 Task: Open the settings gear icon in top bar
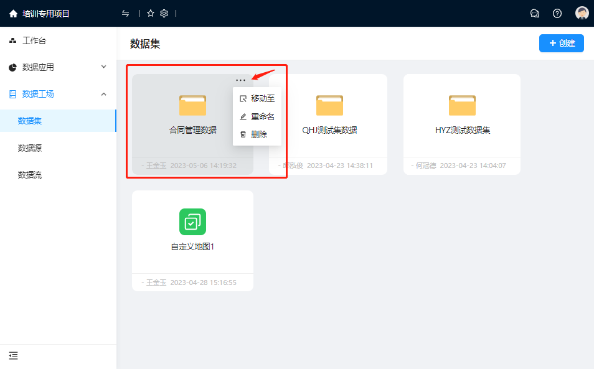(164, 13)
